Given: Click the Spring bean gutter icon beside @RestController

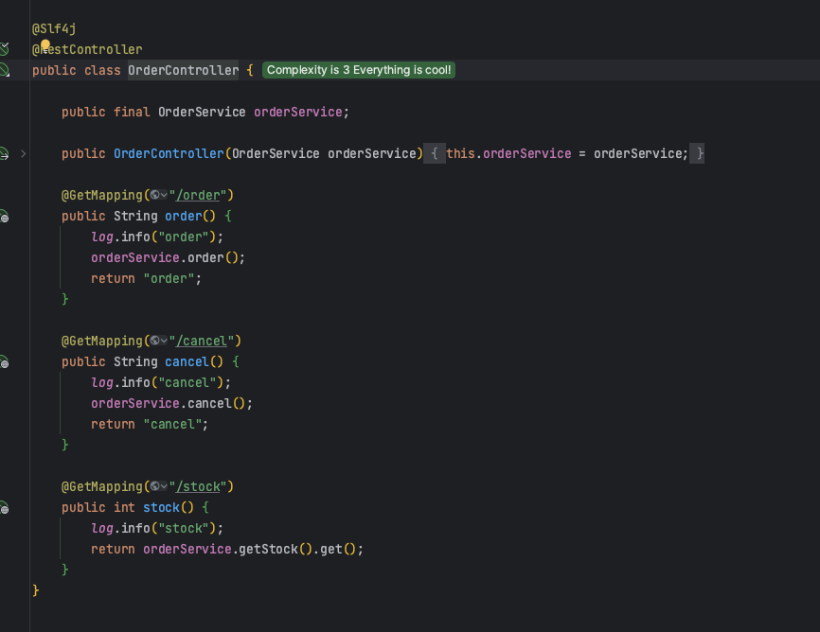Looking at the screenshot, I should (4, 49).
